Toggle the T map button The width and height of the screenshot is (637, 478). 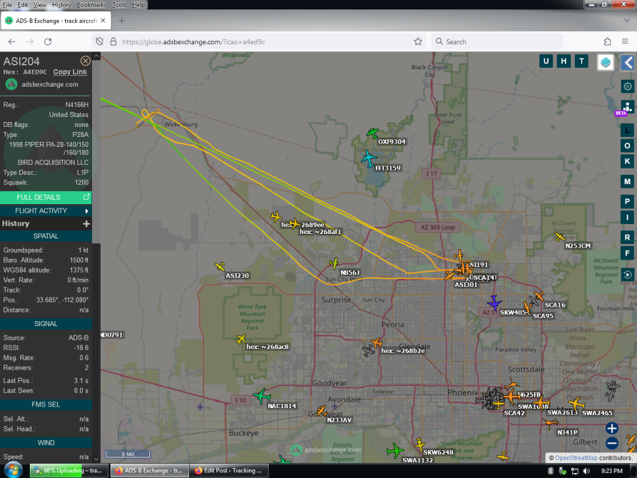(582, 62)
